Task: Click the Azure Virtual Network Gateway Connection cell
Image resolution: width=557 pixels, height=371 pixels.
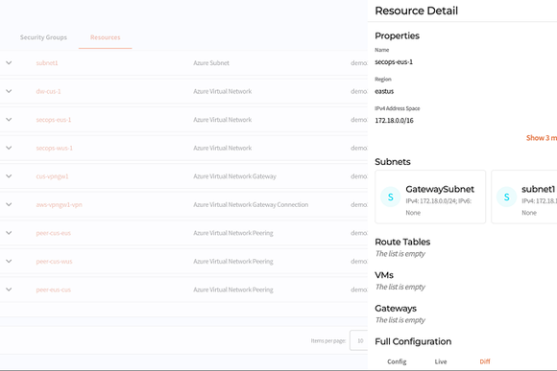Action: [x=251, y=204]
